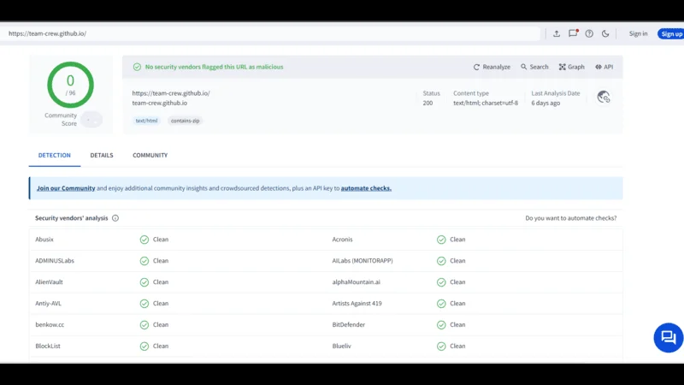The image size is (684, 385).
Task: Click the Join our Community link
Action: (66, 188)
